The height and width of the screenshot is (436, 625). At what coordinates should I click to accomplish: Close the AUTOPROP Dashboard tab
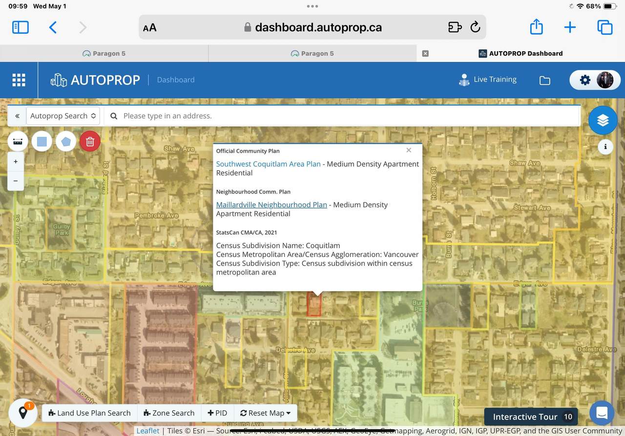click(425, 54)
